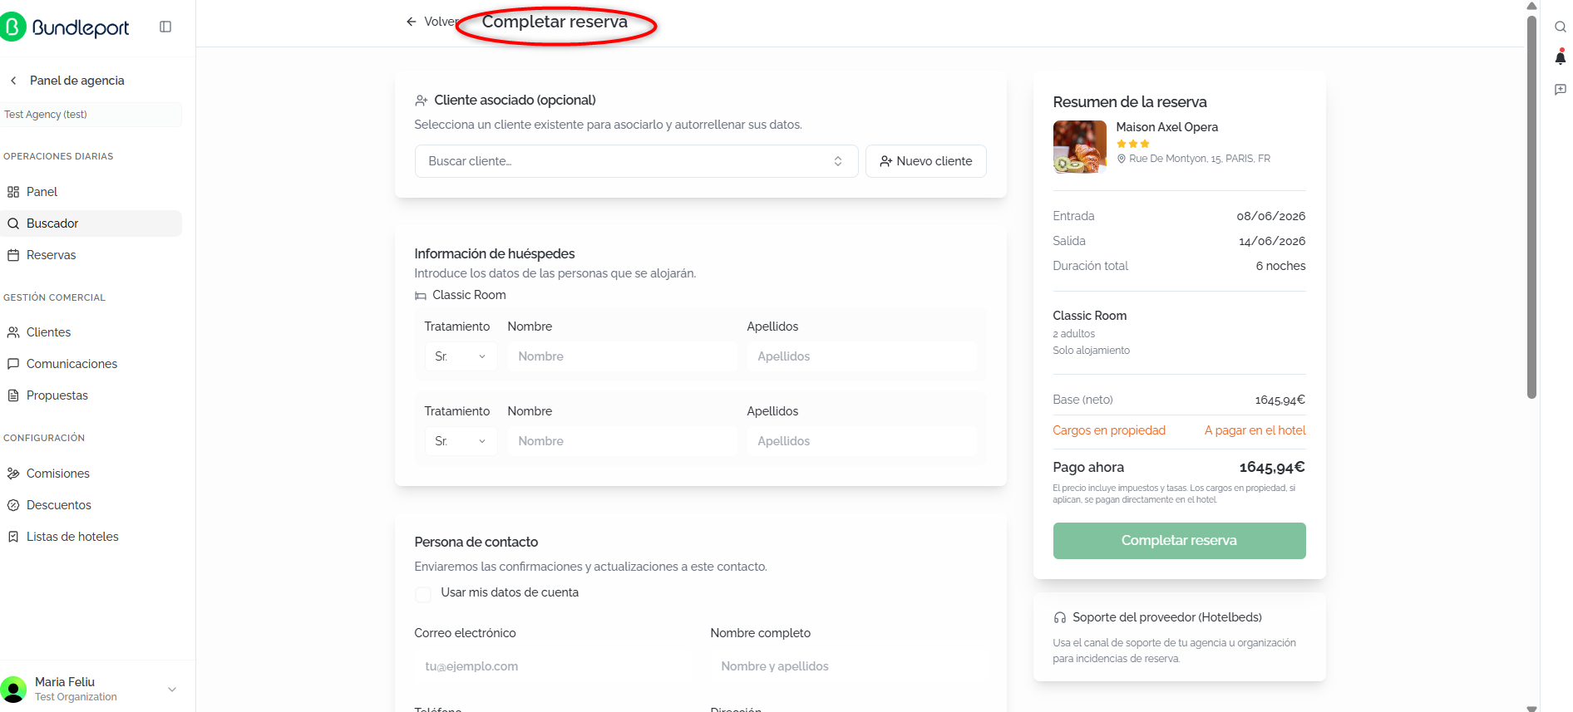
Task: Click the bed icon beside Classic Room
Action: click(421, 296)
